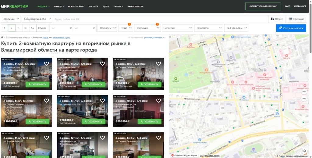Favorite the 42.1 м² Михайловская listing heart

[x=102, y=138]
